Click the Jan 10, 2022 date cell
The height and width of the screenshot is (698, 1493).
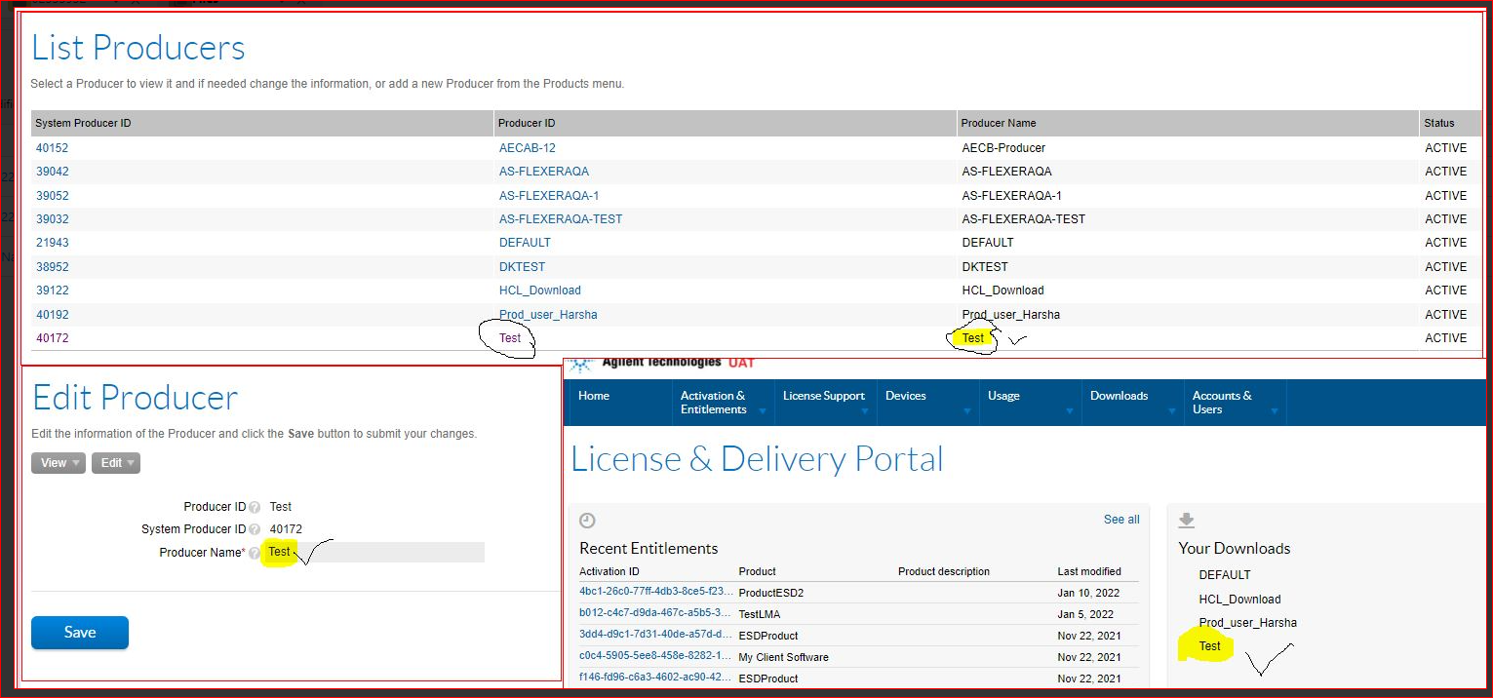coord(1088,593)
